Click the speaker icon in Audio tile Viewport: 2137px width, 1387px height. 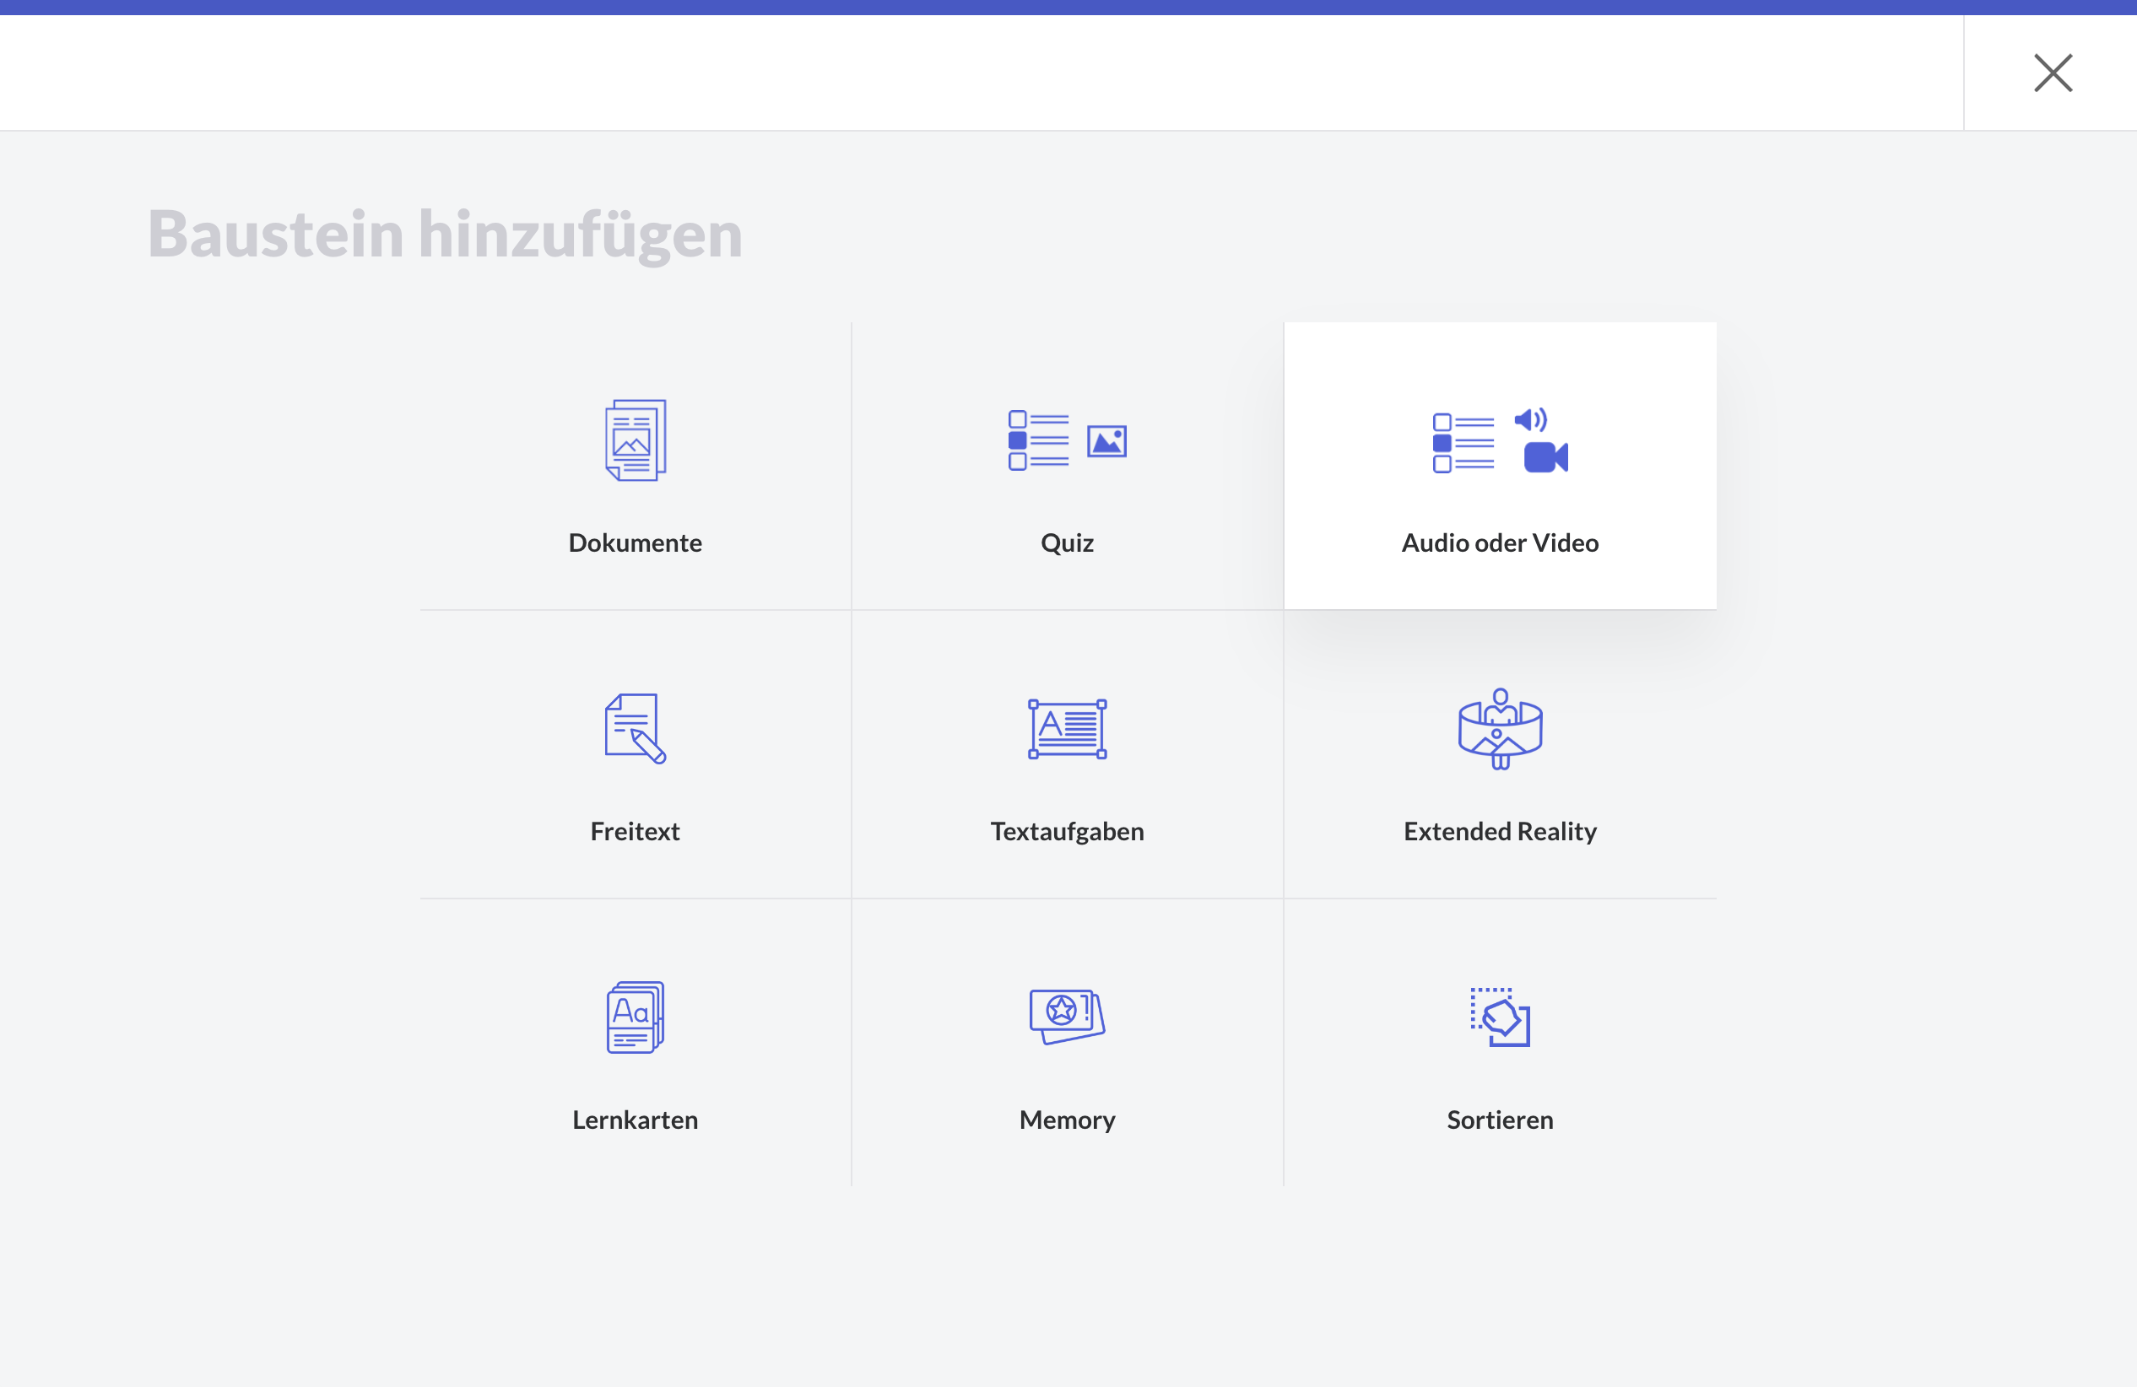[x=1530, y=419]
